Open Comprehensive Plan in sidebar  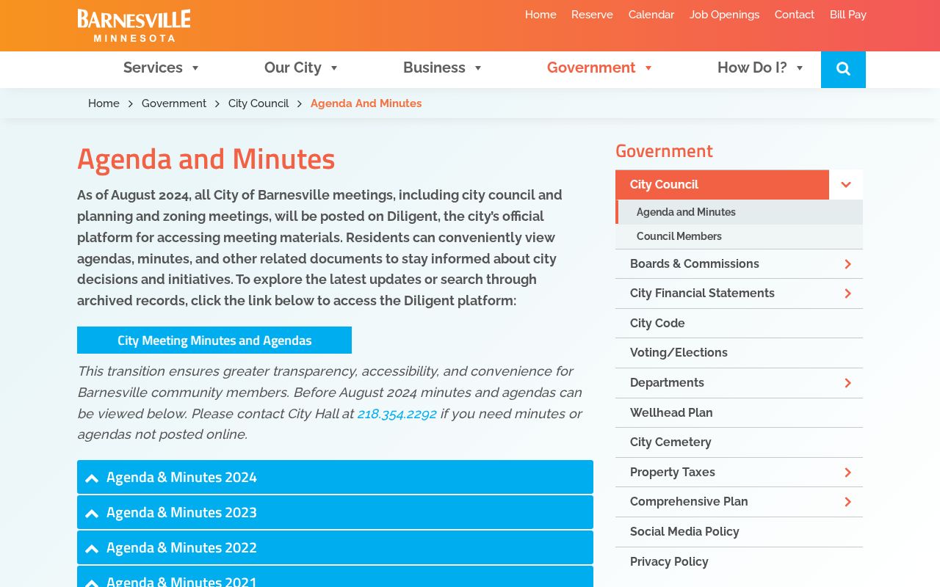689,502
